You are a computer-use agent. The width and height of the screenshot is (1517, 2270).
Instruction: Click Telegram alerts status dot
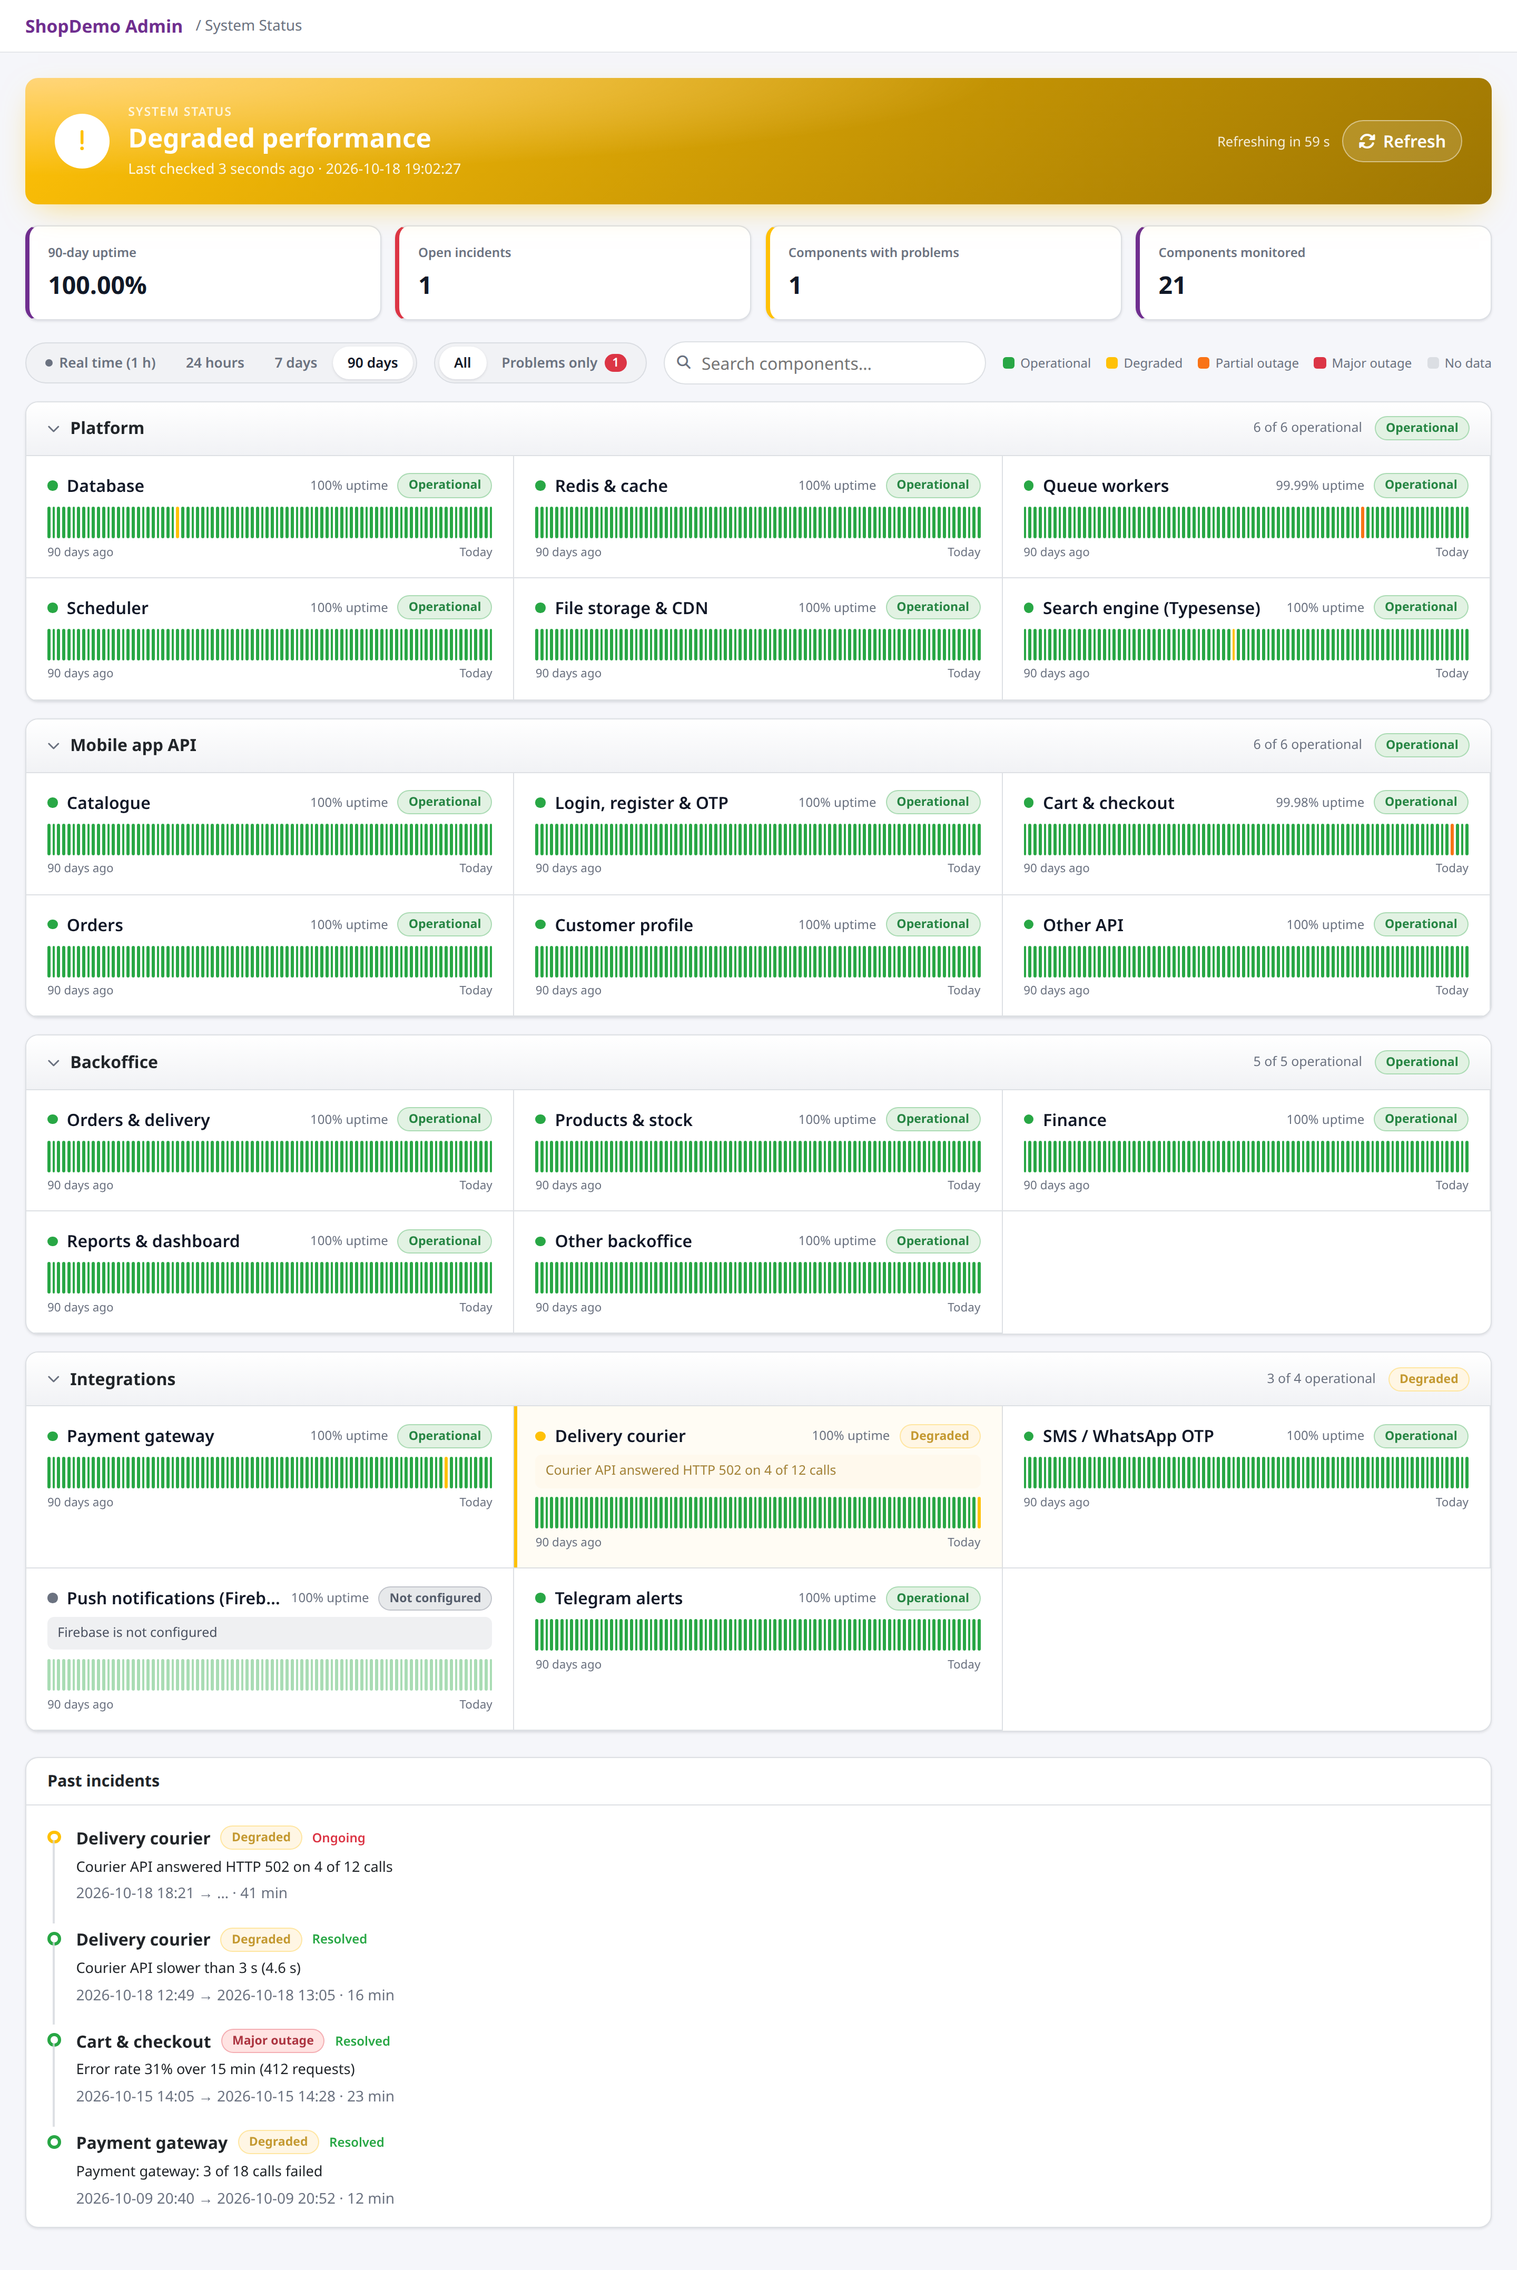coord(541,1598)
